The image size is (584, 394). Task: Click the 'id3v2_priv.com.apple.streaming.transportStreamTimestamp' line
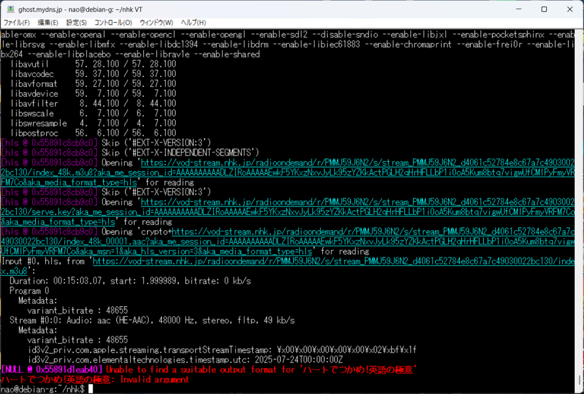222,350
